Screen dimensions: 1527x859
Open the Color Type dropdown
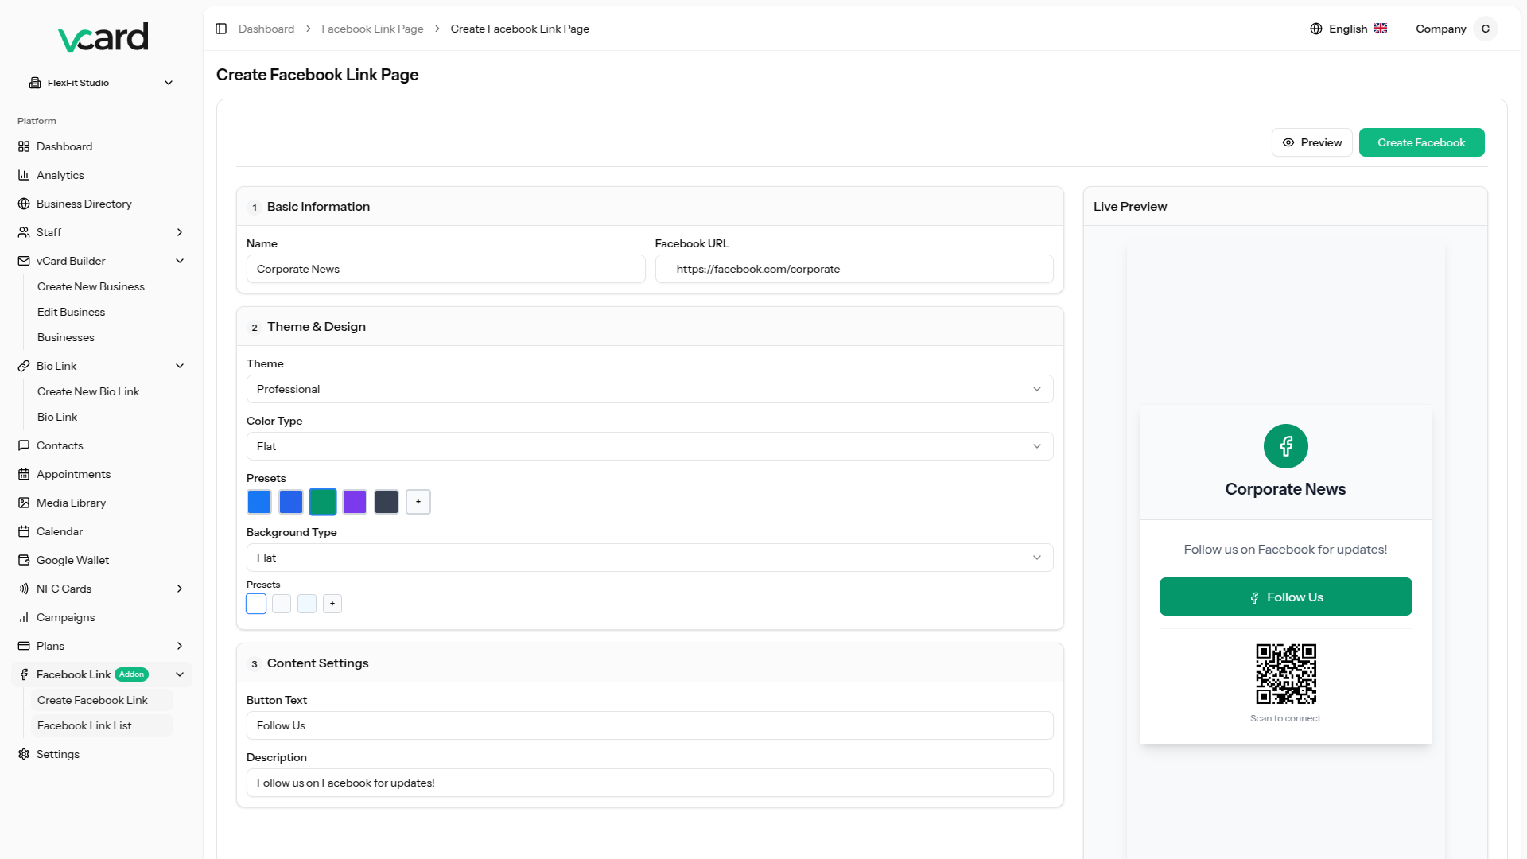point(650,446)
